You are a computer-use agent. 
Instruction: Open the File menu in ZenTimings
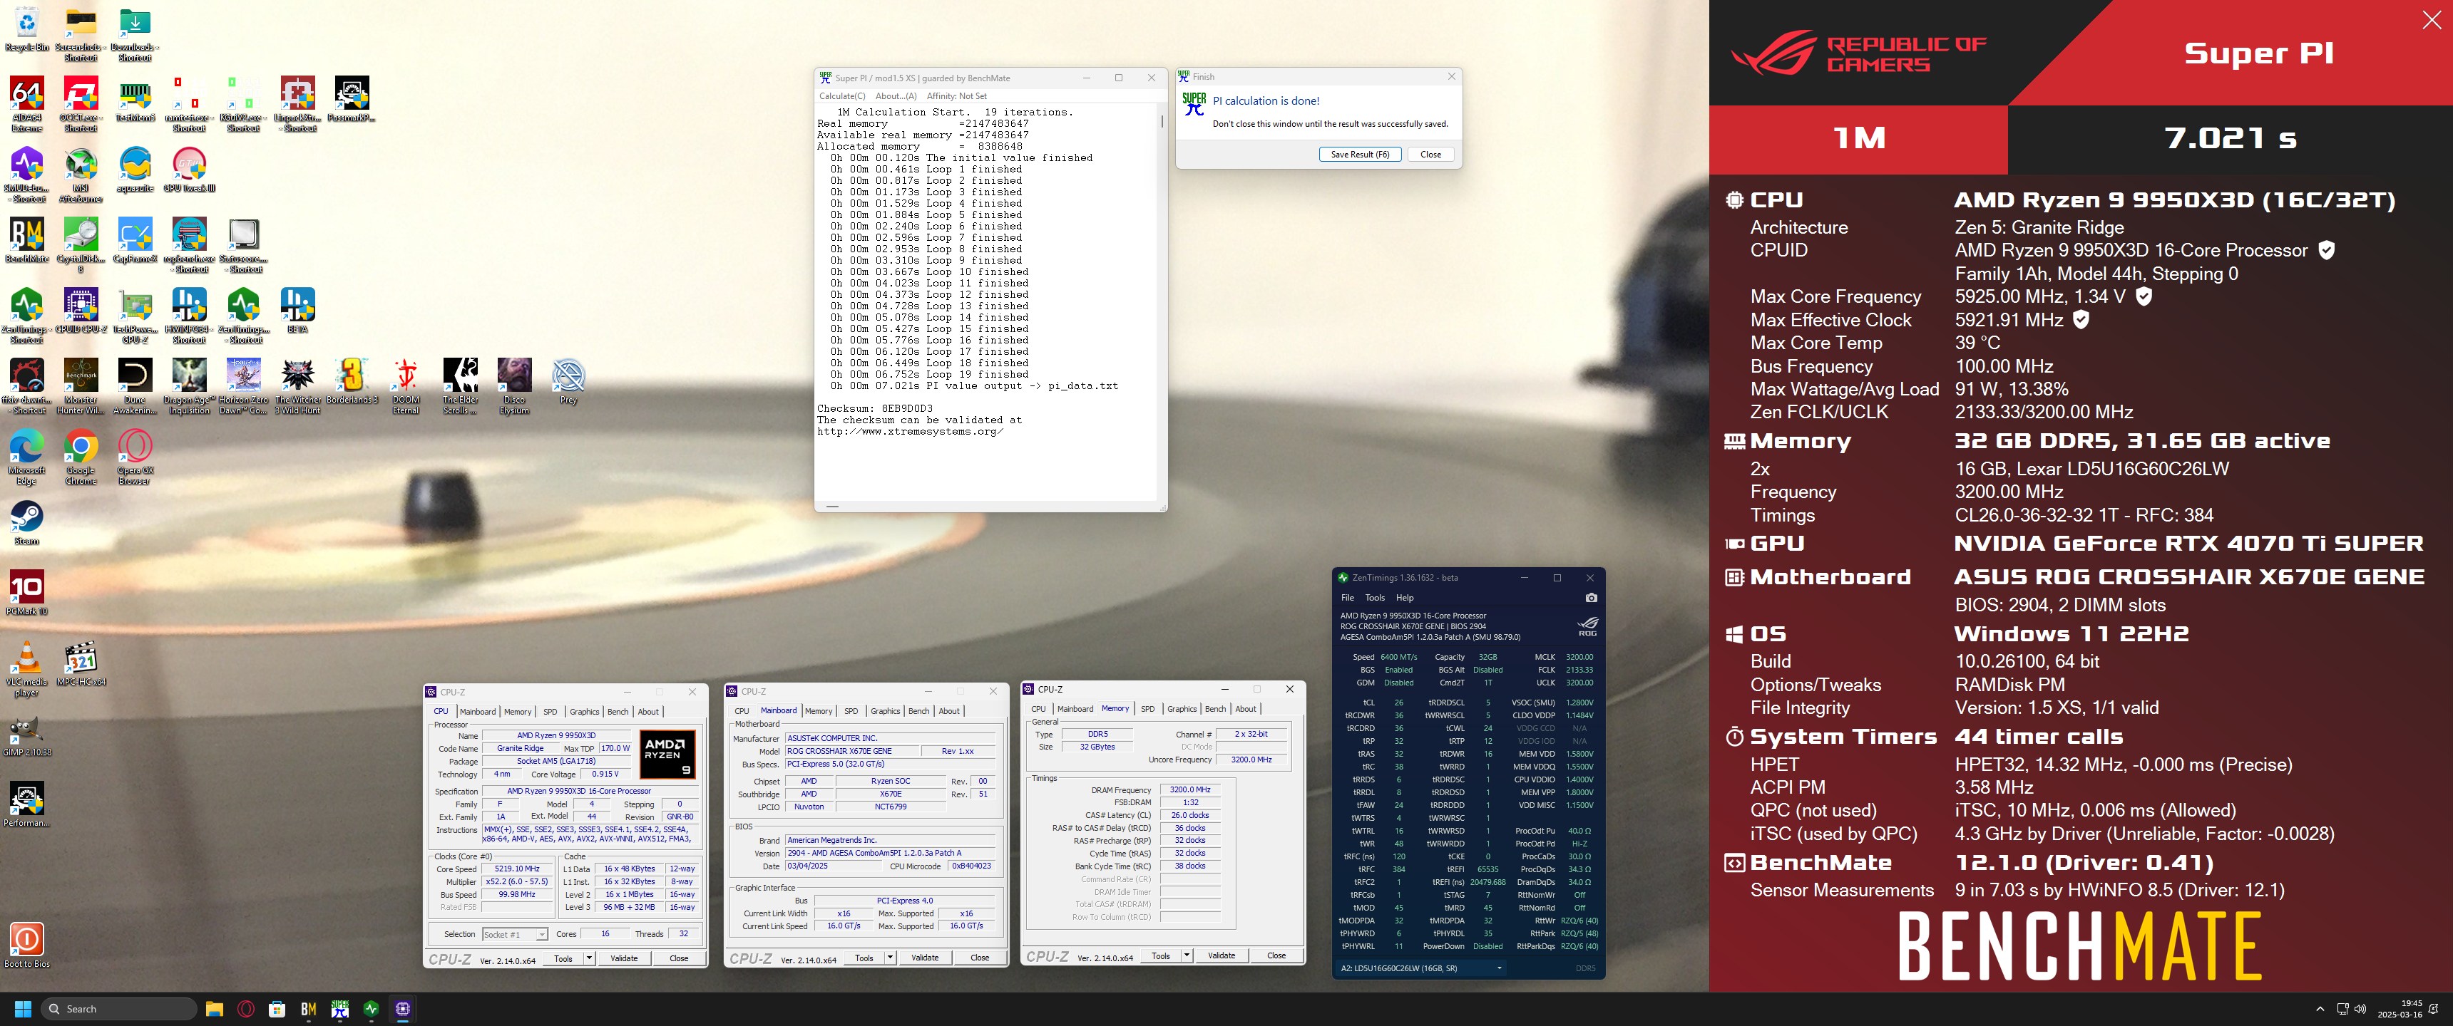(x=1348, y=598)
